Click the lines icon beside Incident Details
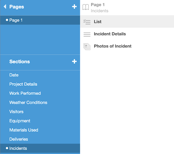 [87, 34]
